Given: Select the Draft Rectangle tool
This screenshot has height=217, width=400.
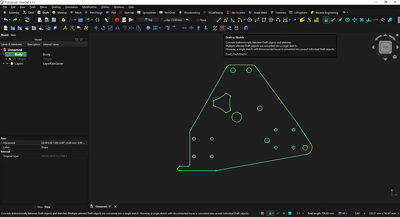Looking at the screenshot, I should [264, 20].
